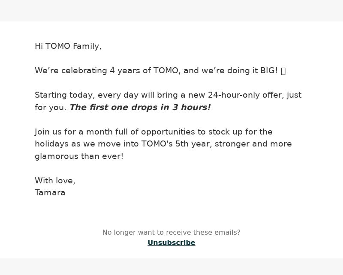Click the 'With love,' closing line

55,181
